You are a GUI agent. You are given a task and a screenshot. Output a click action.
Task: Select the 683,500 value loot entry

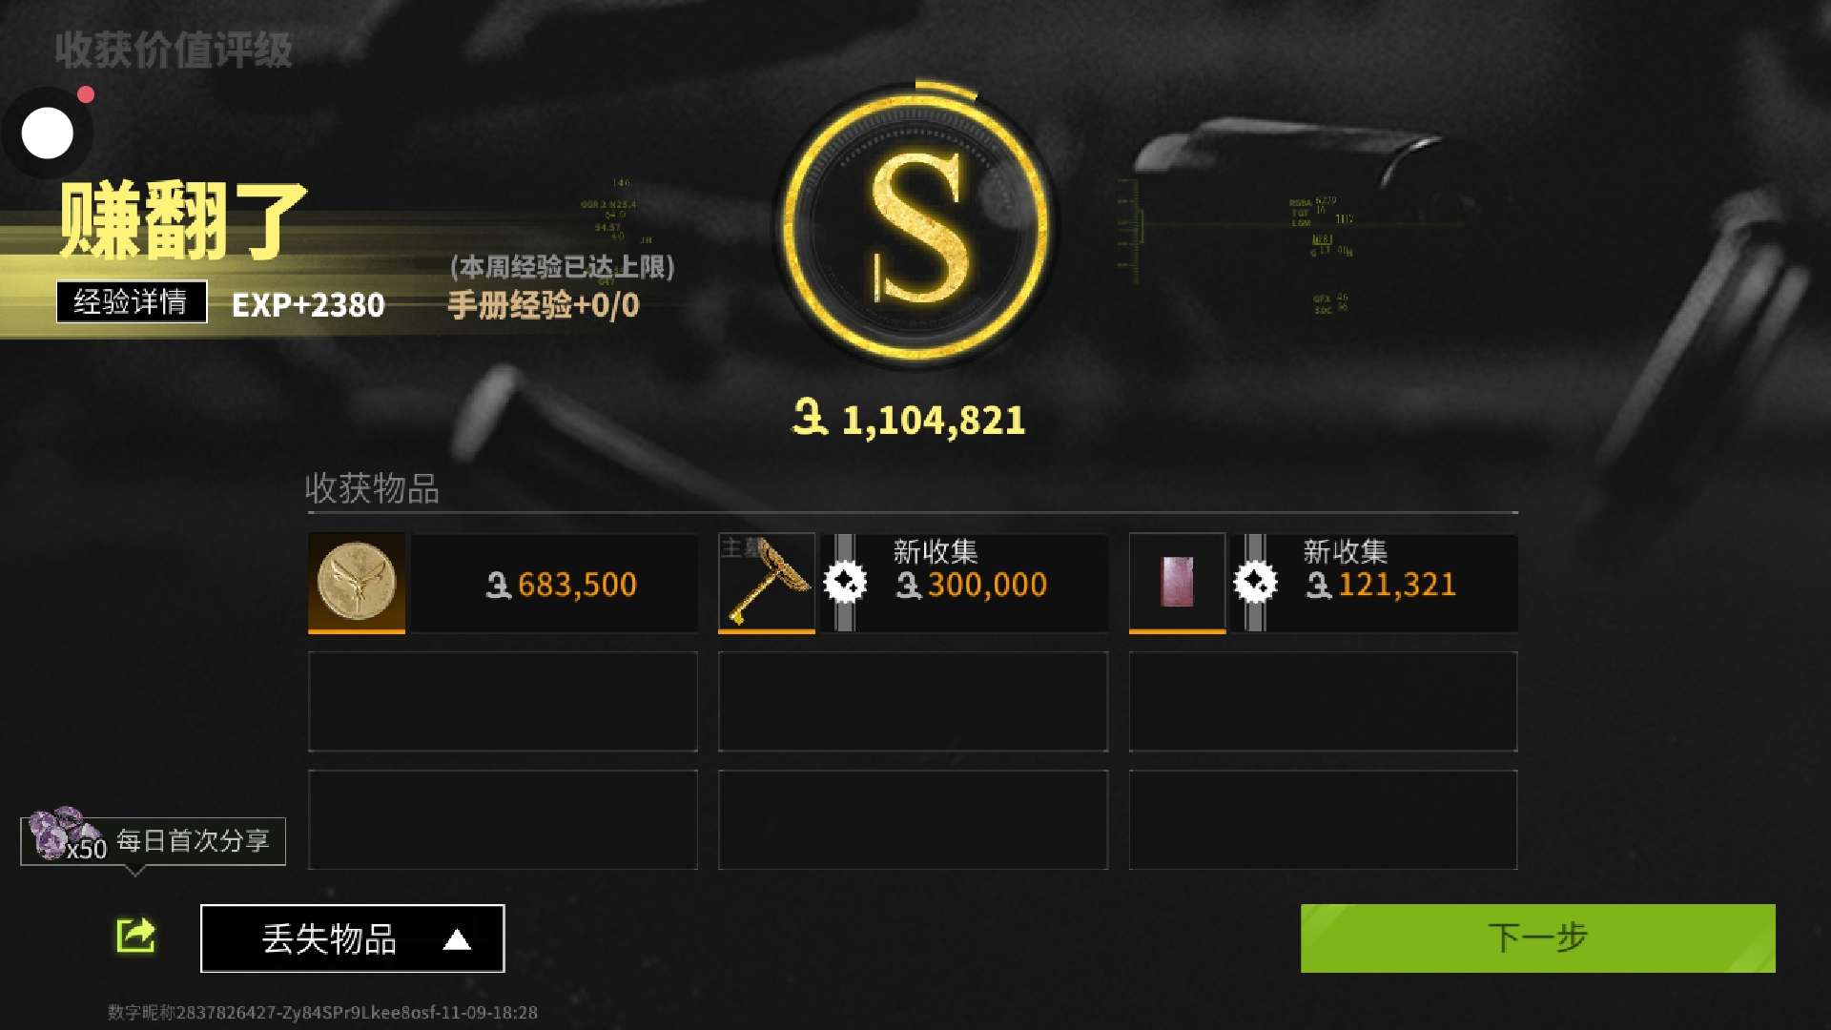coord(503,583)
